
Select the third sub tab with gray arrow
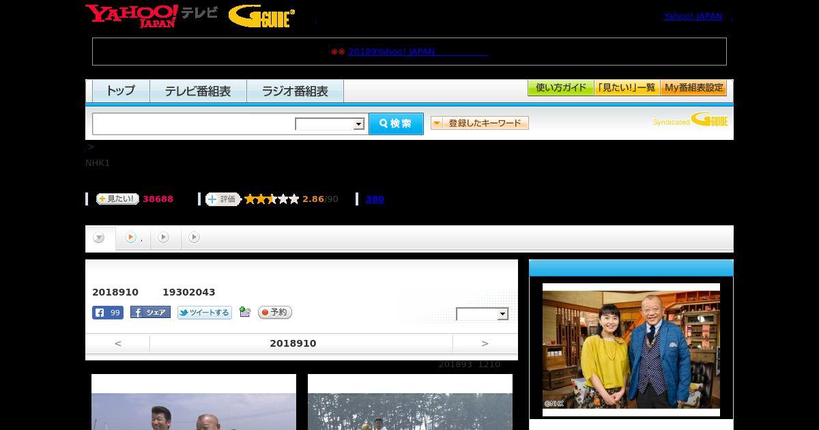pos(164,238)
